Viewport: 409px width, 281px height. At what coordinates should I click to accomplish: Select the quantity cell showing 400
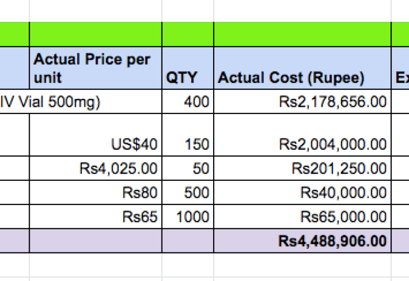[x=187, y=102]
